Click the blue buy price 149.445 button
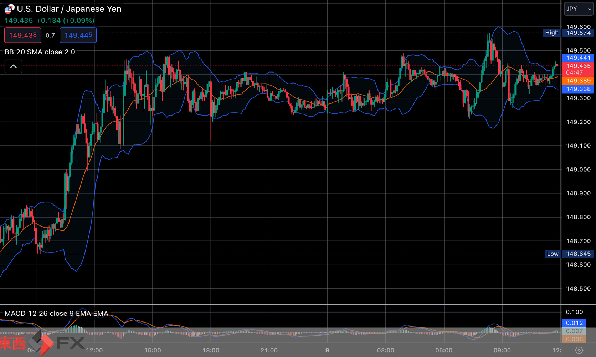 78,35
